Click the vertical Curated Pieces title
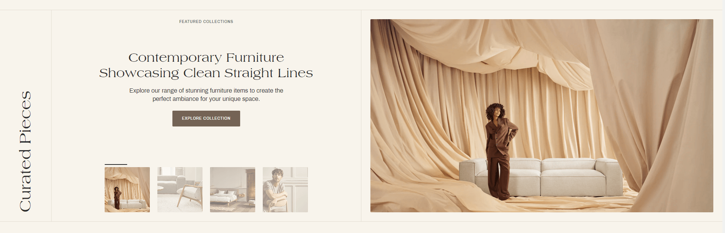 point(25,151)
